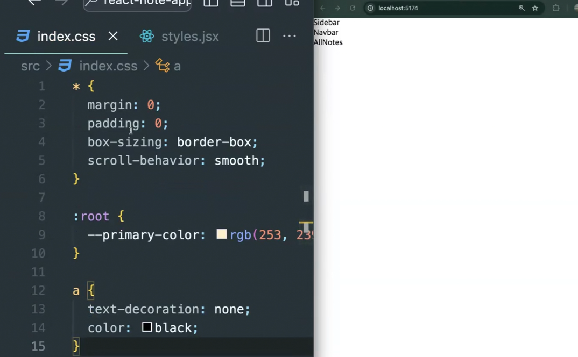The width and height of the screenshot is (578, 357).
Task: Click the browser forward button
Action: click(x=337, y=8)
